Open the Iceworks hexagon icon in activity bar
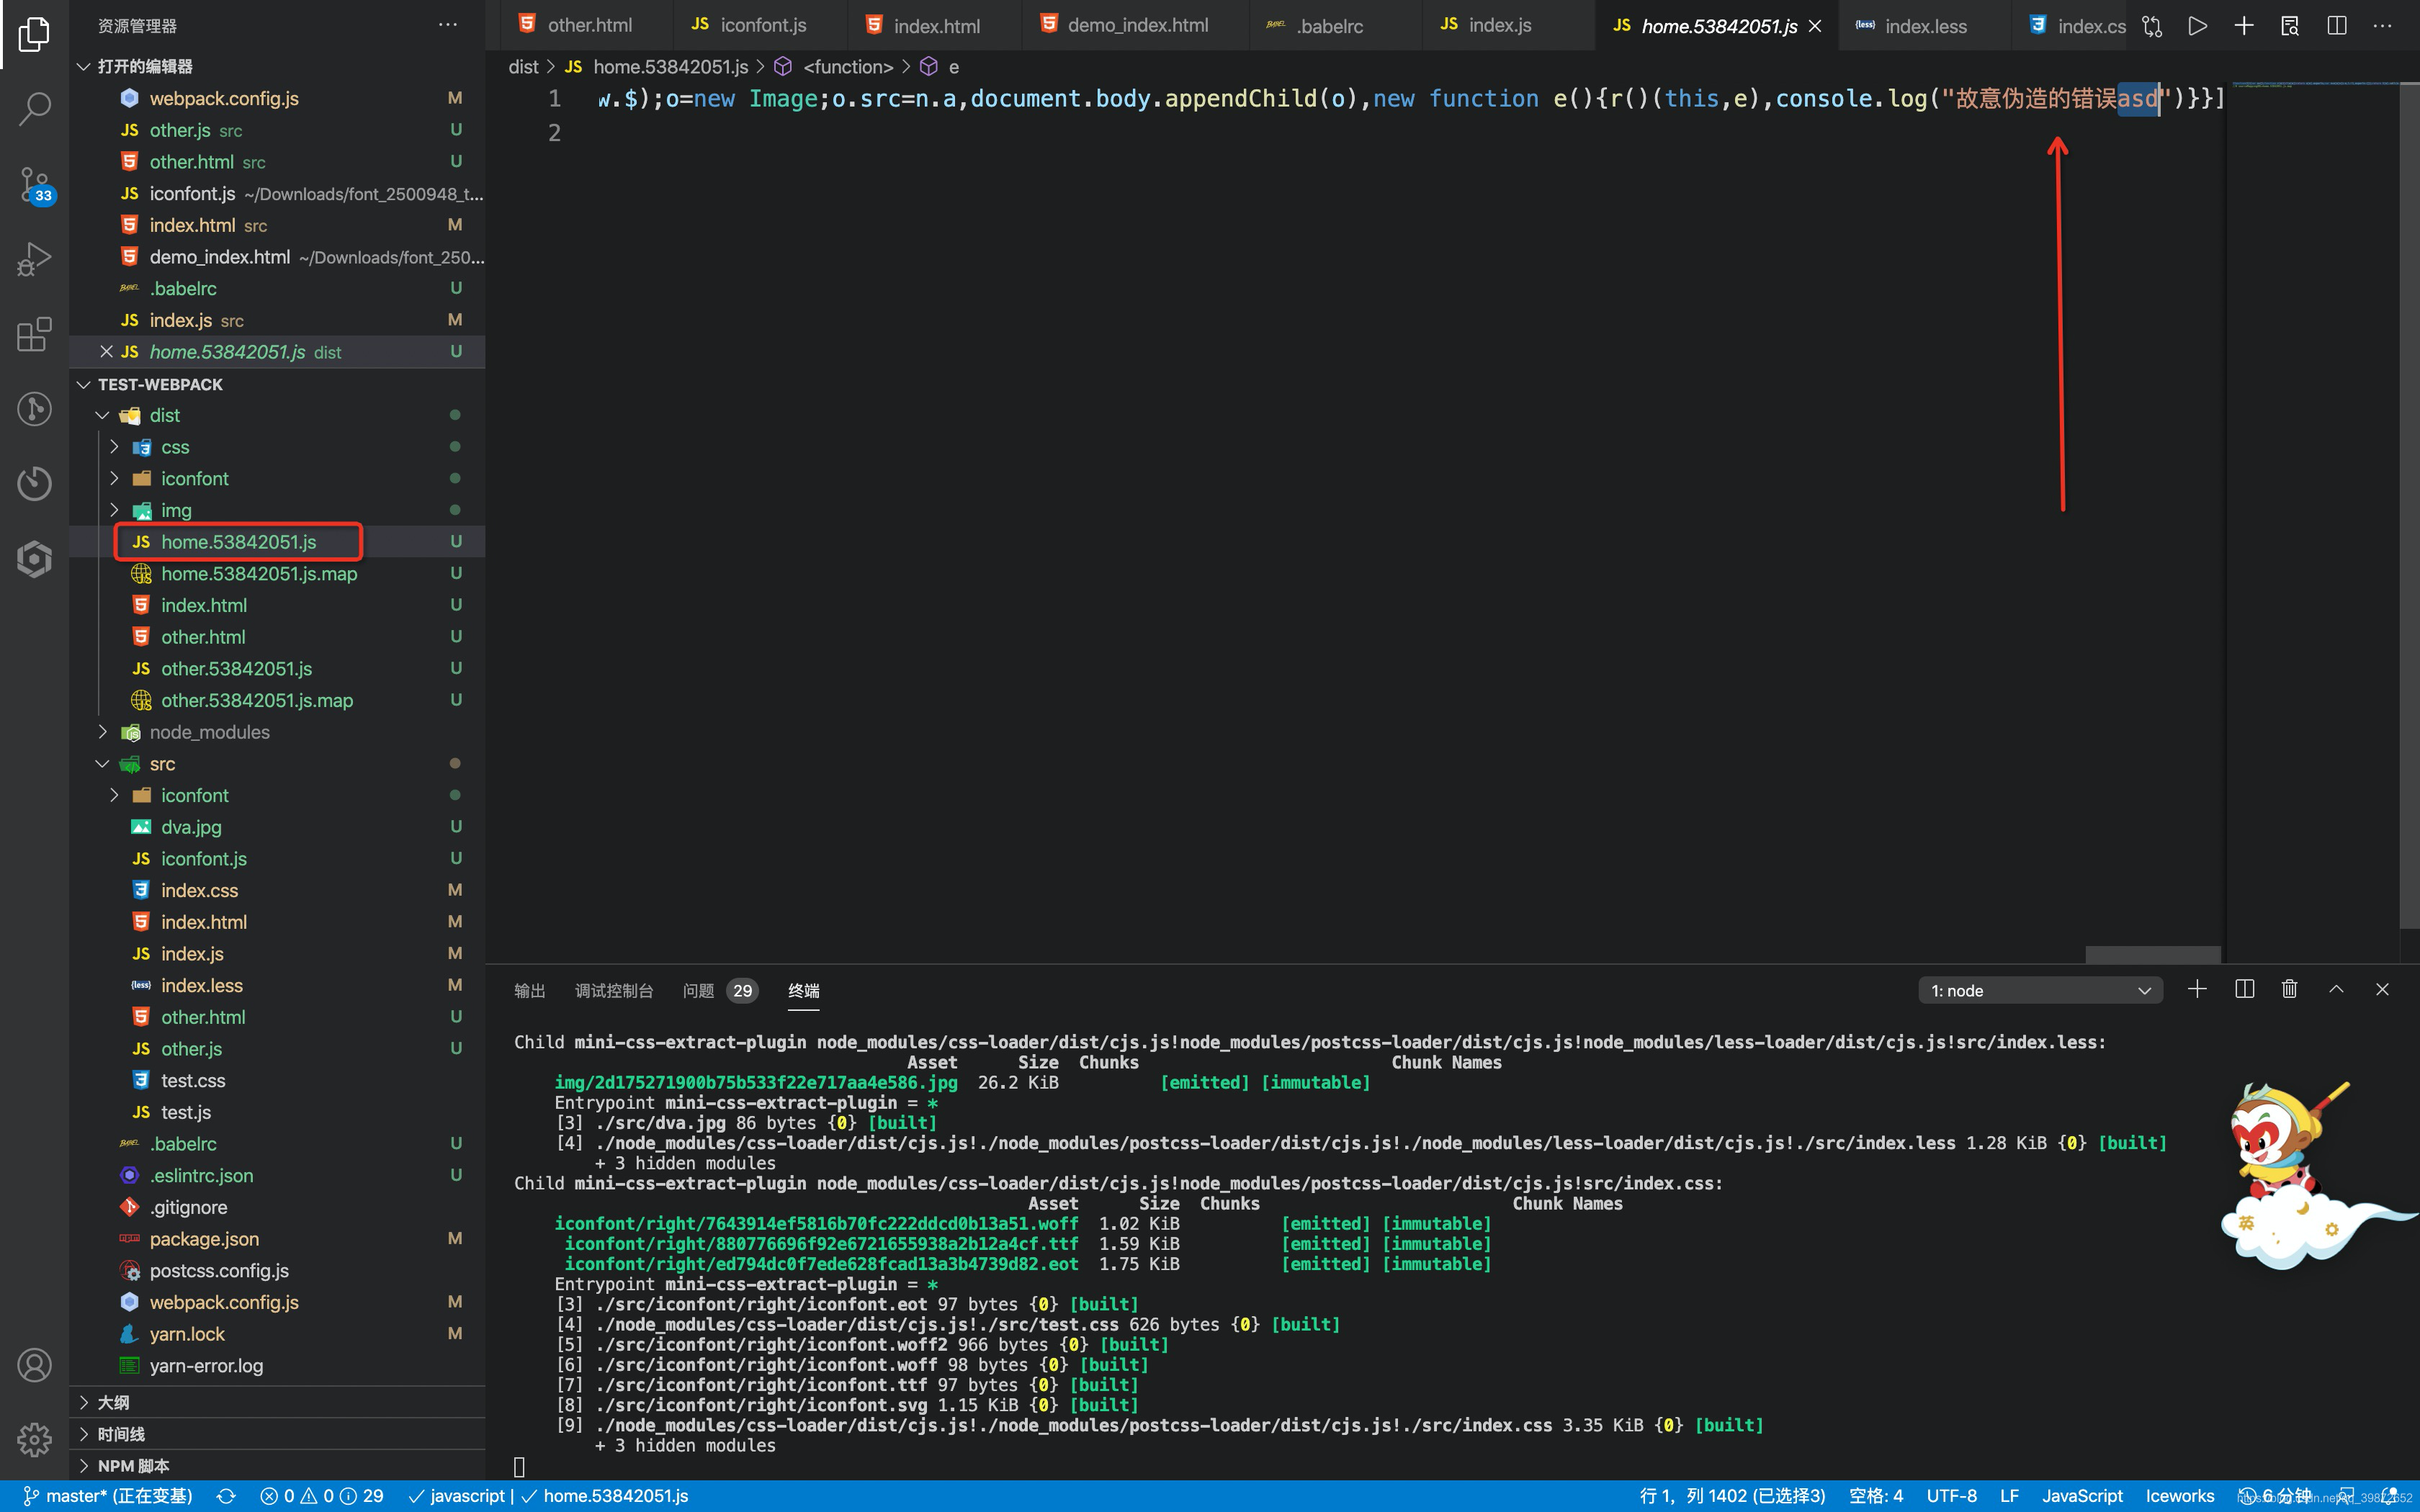 tap(34, 558)
